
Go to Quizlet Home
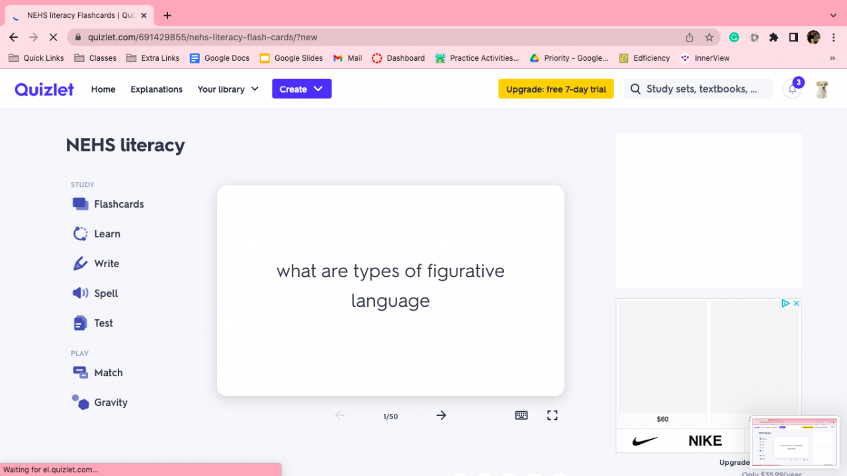pyautogui.click(x=103, y=89)
